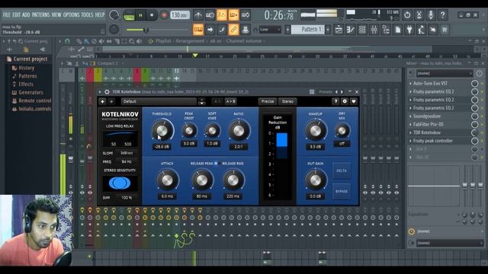
Task: Open TDR Kotelnikov slot menu arrow
Action: (x=410, y=132)
